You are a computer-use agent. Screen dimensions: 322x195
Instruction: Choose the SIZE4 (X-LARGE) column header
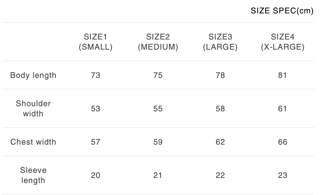[282, 42]
